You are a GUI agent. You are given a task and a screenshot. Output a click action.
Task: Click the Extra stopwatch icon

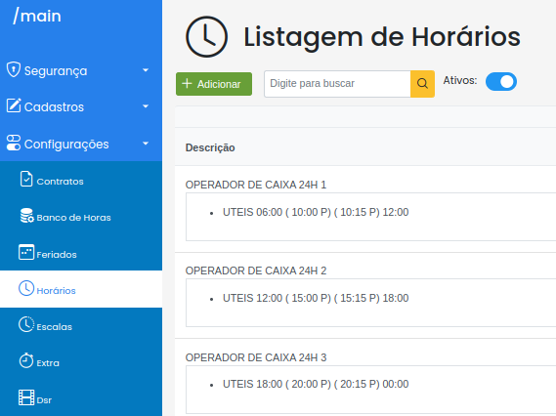26,360
